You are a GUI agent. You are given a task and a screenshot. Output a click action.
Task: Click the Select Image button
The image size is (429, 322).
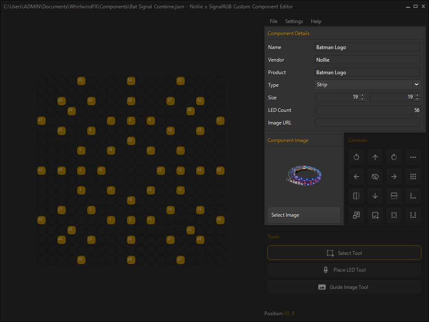[x=304, y=215]
